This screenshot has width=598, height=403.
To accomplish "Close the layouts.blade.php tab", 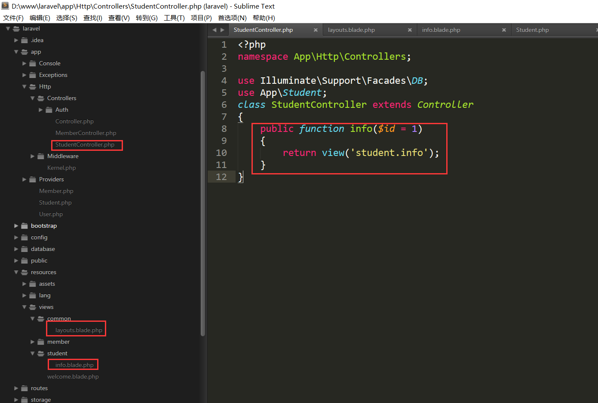I will click(410, 30).
